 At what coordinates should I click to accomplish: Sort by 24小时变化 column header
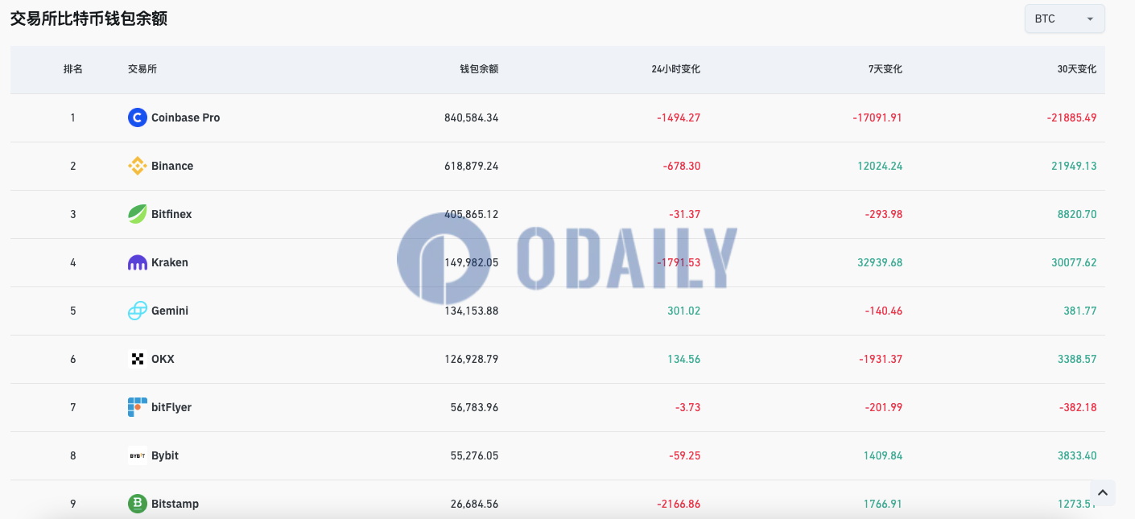[x=675, y=69]
